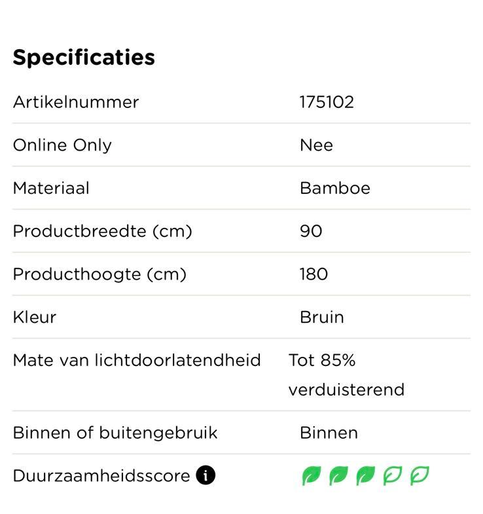Click the Specificaties heading
The image size is (483, 514).
(84, 58)
